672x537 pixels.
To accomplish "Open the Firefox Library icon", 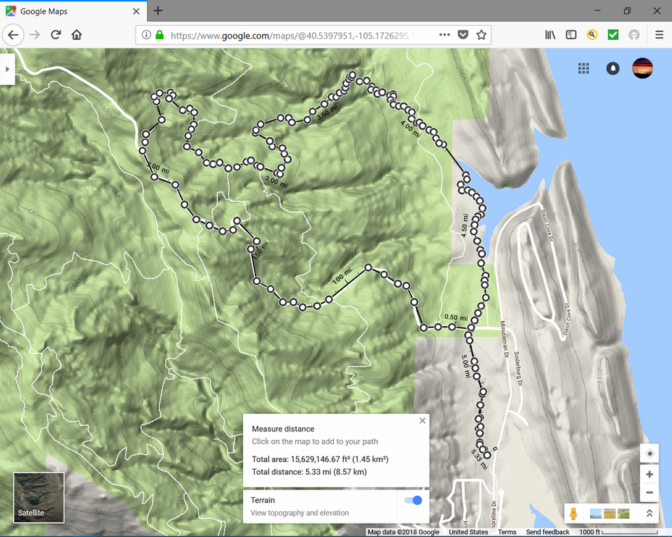I will (550, 34).
